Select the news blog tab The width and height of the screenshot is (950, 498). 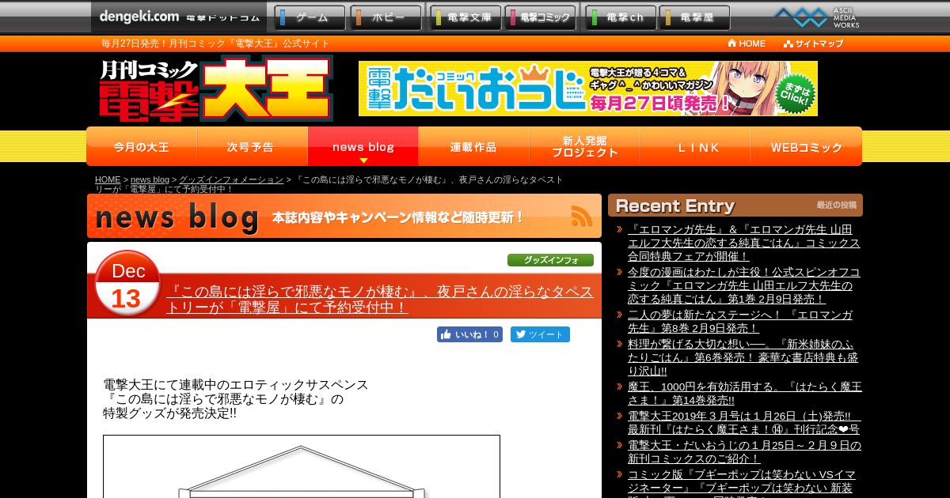click(363, 147)
